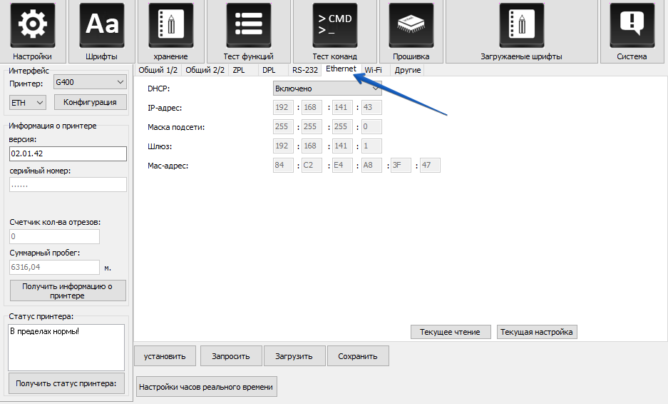The height and width of the screenshot is (404, 668).
Task: Click the версия input field
Action: click(68, 153)
